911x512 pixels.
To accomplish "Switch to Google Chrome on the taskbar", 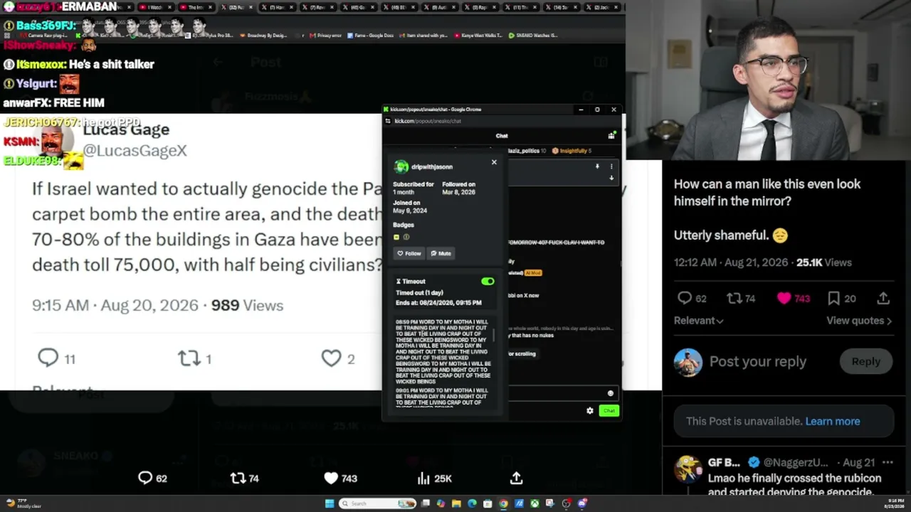I will (503, 503).
